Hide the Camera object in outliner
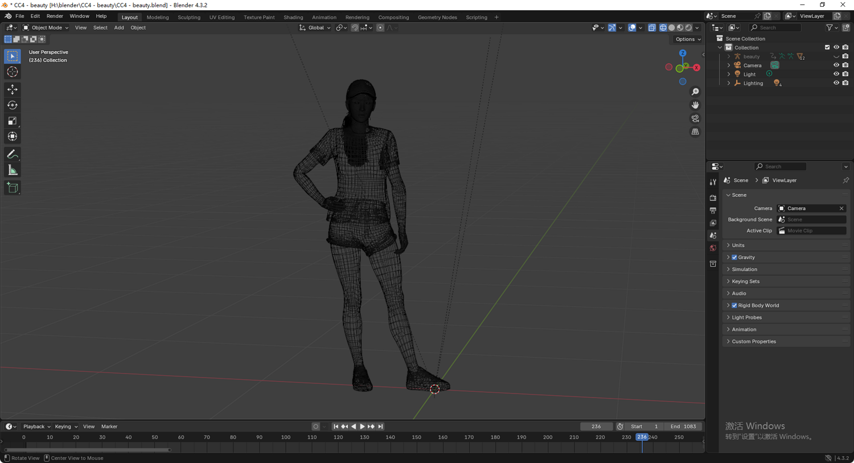 (836, 65)
